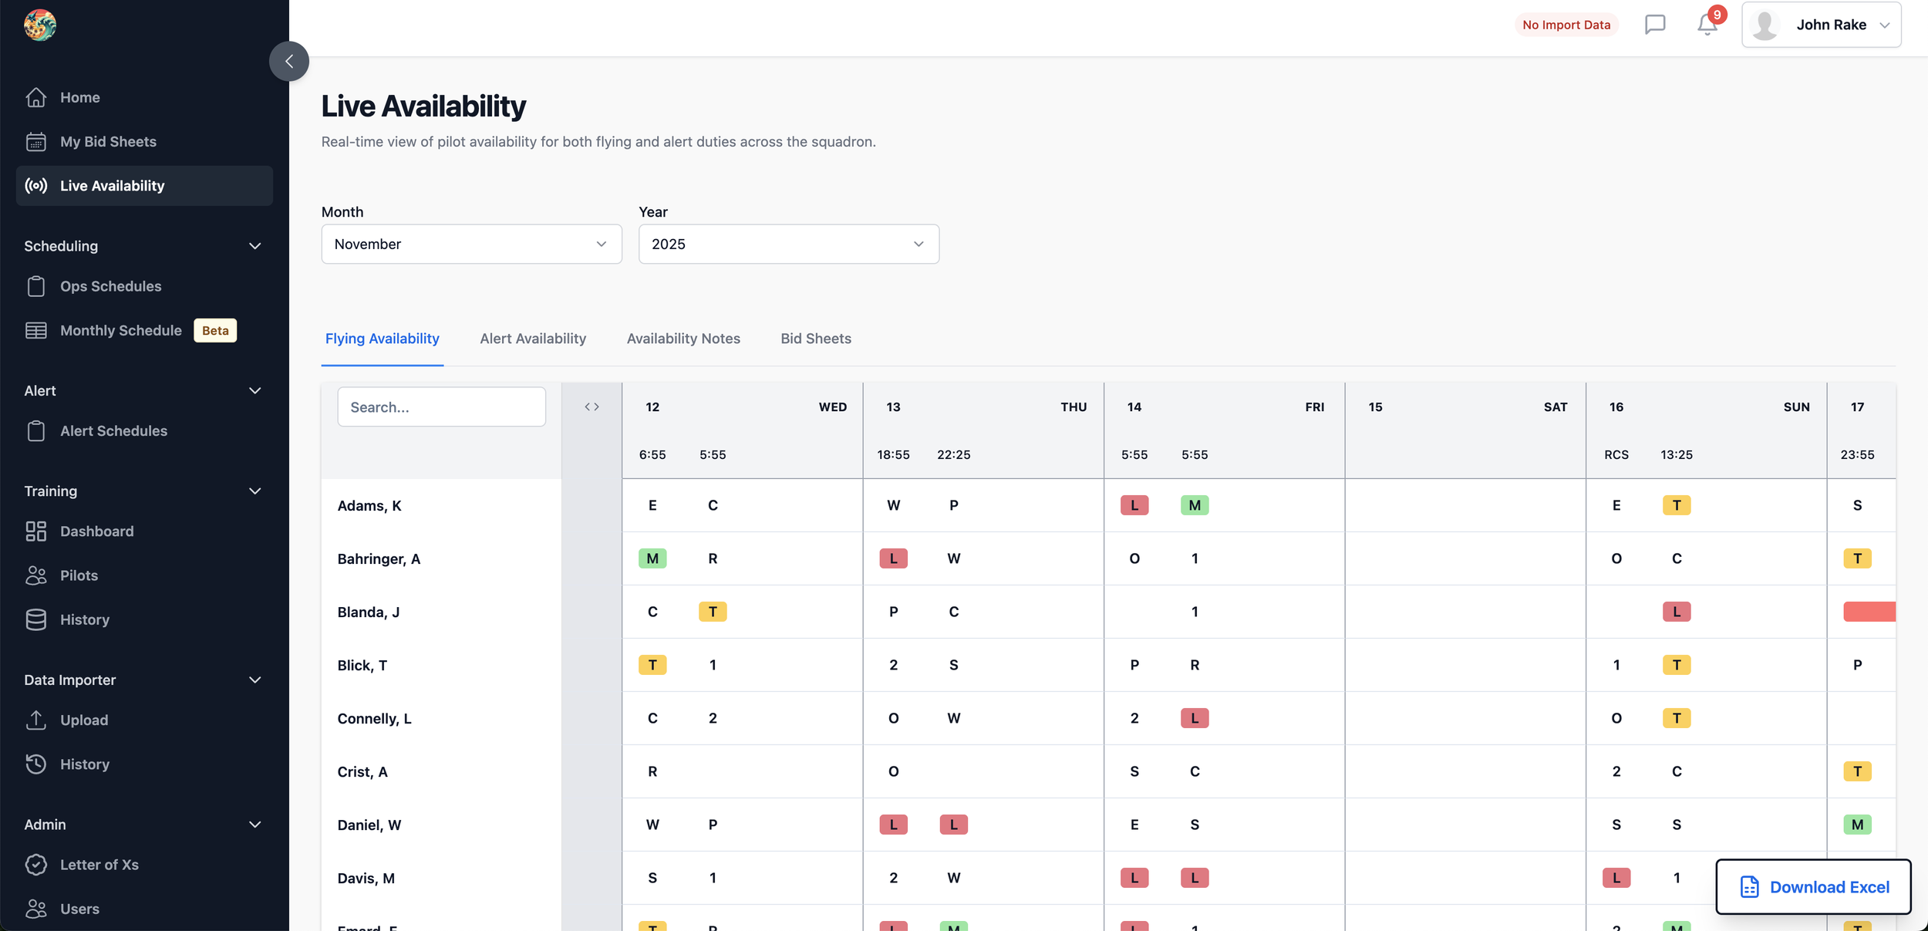Click the Upload icon under Data Importer
The width and height of the screenshot is (1928, 931).
pos(36,720)
